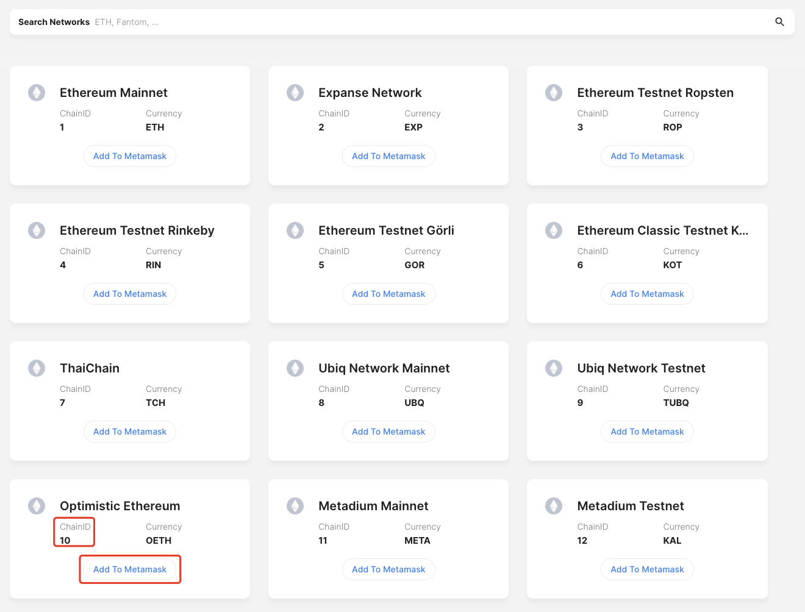
Task: Add Ethereum Testnet Görli to Metamask
Action: tap(388, 294)
